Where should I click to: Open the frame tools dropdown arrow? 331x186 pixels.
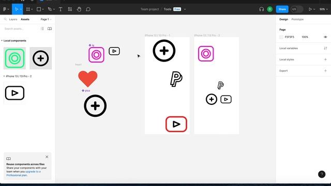click(x=32, y=9)
